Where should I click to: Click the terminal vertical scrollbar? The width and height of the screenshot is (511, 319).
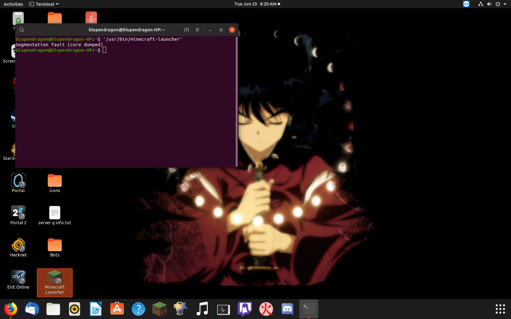[236, 102]
